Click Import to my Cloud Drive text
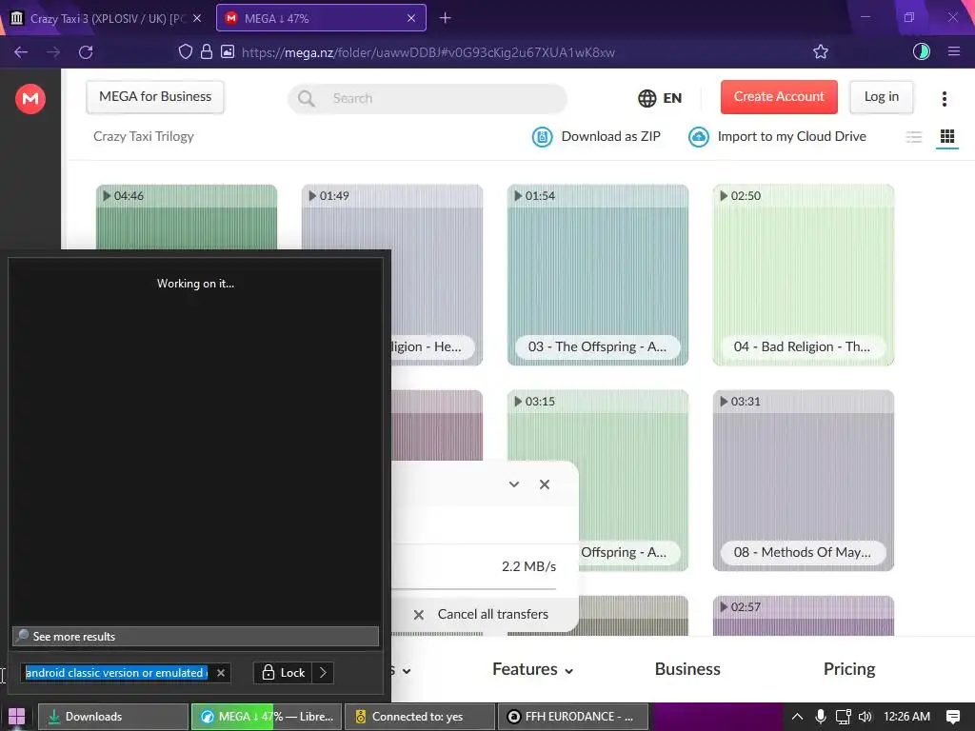The width and height of the screenshot is (975, 731). [x=791, y=136]
